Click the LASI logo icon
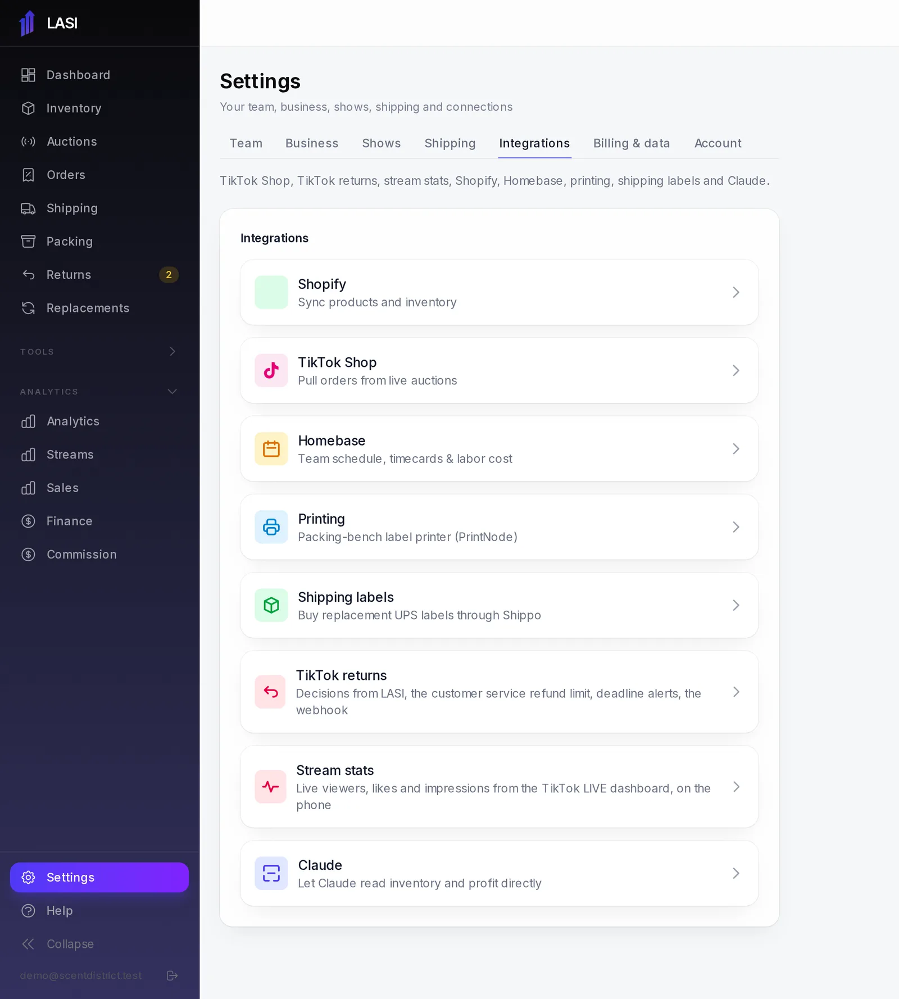899x999 pixels. pos(27,23)
